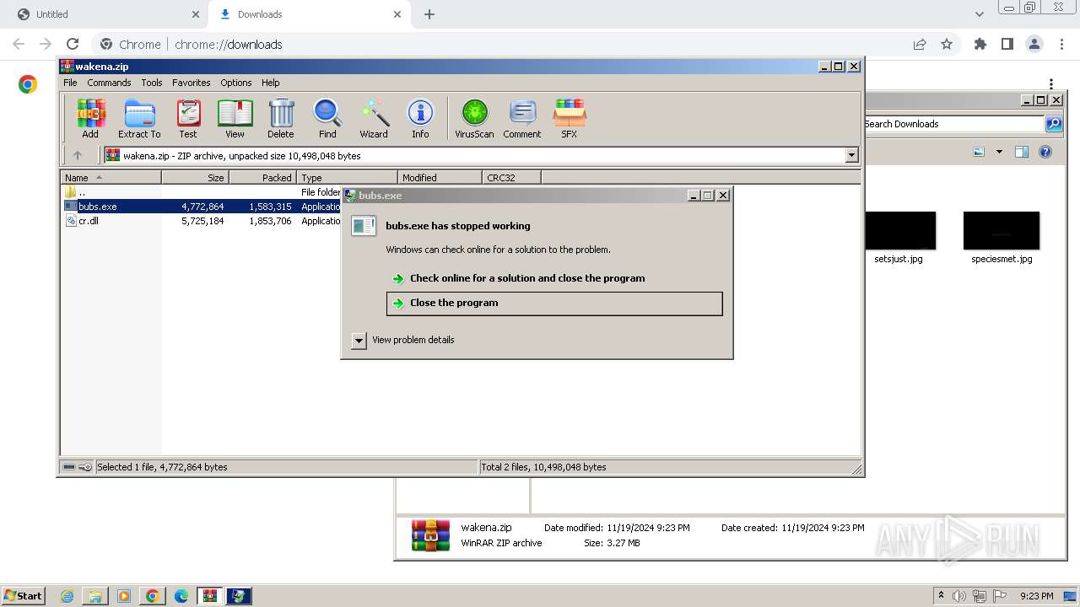The image size is (1080, 607).
Task: Click the Add icon in WinRAR toolbar
Action: click(90, 118)
